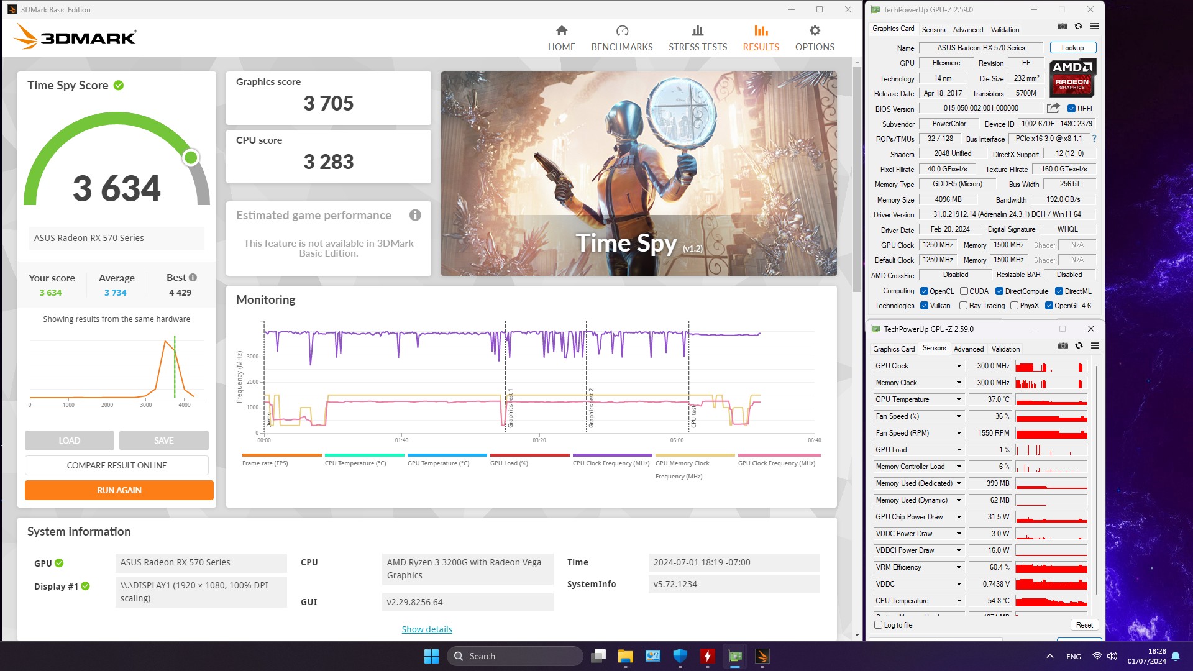Image resolution: width=1193 pixels, height=671 pixels.
Task: Open the GPU Temperature sensor dropdown
Action: coord(959,399)
